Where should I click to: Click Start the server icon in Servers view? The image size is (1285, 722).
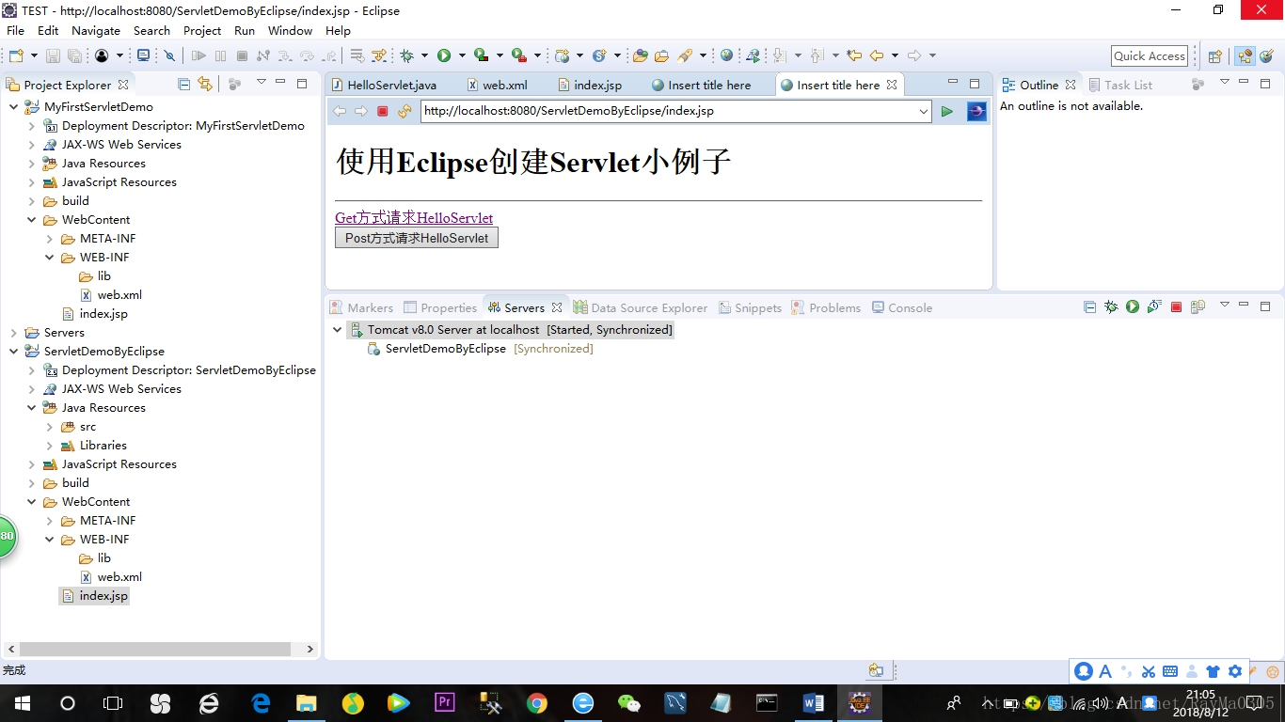pos(1133,306)
